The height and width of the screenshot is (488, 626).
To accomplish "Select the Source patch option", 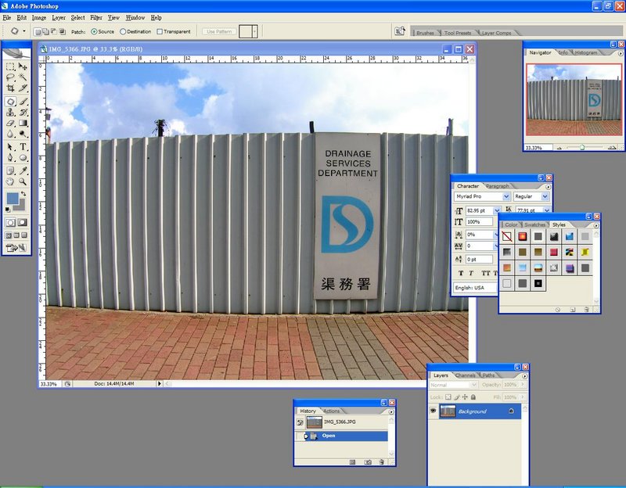I will 103,31.
